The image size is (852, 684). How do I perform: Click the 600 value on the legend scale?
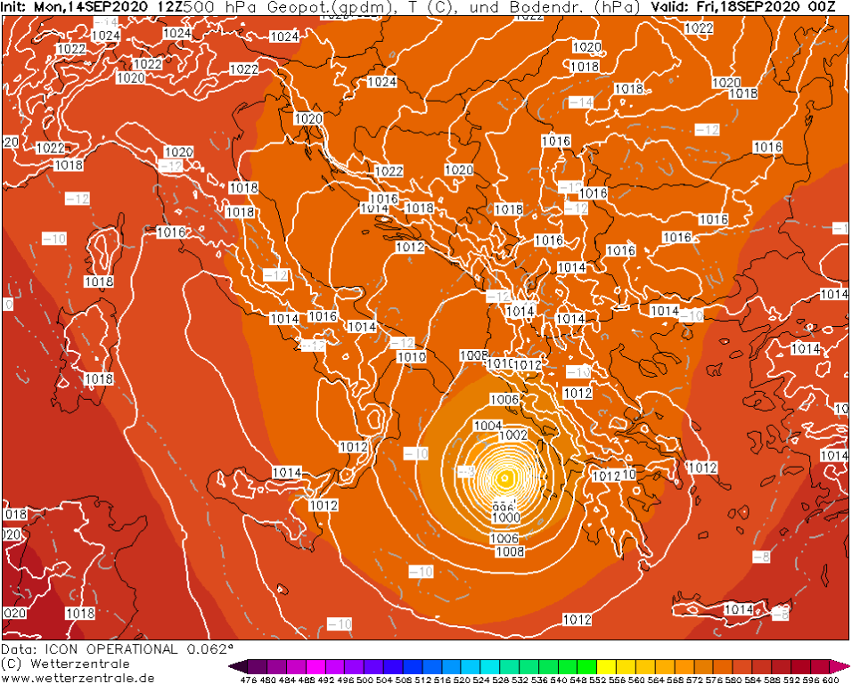coord(833,680)
